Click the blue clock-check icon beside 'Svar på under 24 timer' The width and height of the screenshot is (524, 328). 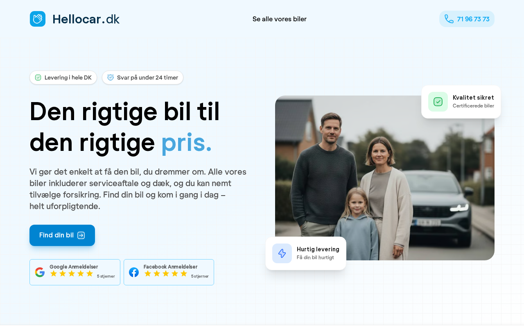click(x=111, y=77)
